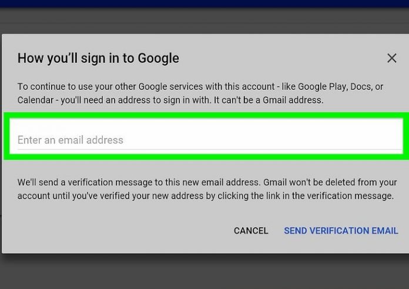
Task: Close the sign-in dialog with the X icon
Action: click(x=391, y=58)
